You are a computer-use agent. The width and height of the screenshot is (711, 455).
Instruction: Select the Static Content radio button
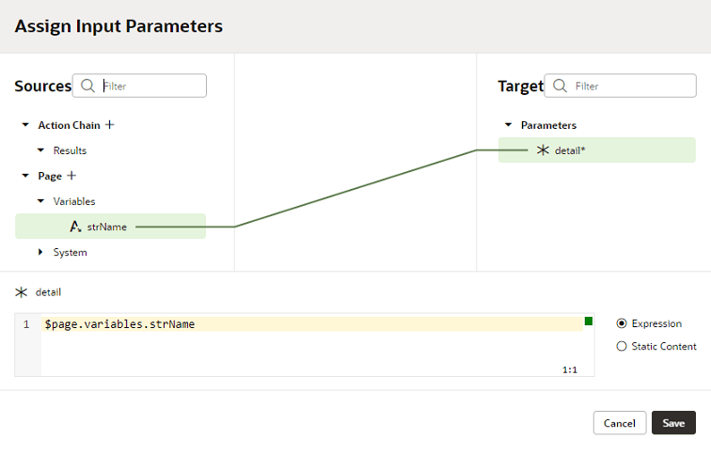pos(621,346)
